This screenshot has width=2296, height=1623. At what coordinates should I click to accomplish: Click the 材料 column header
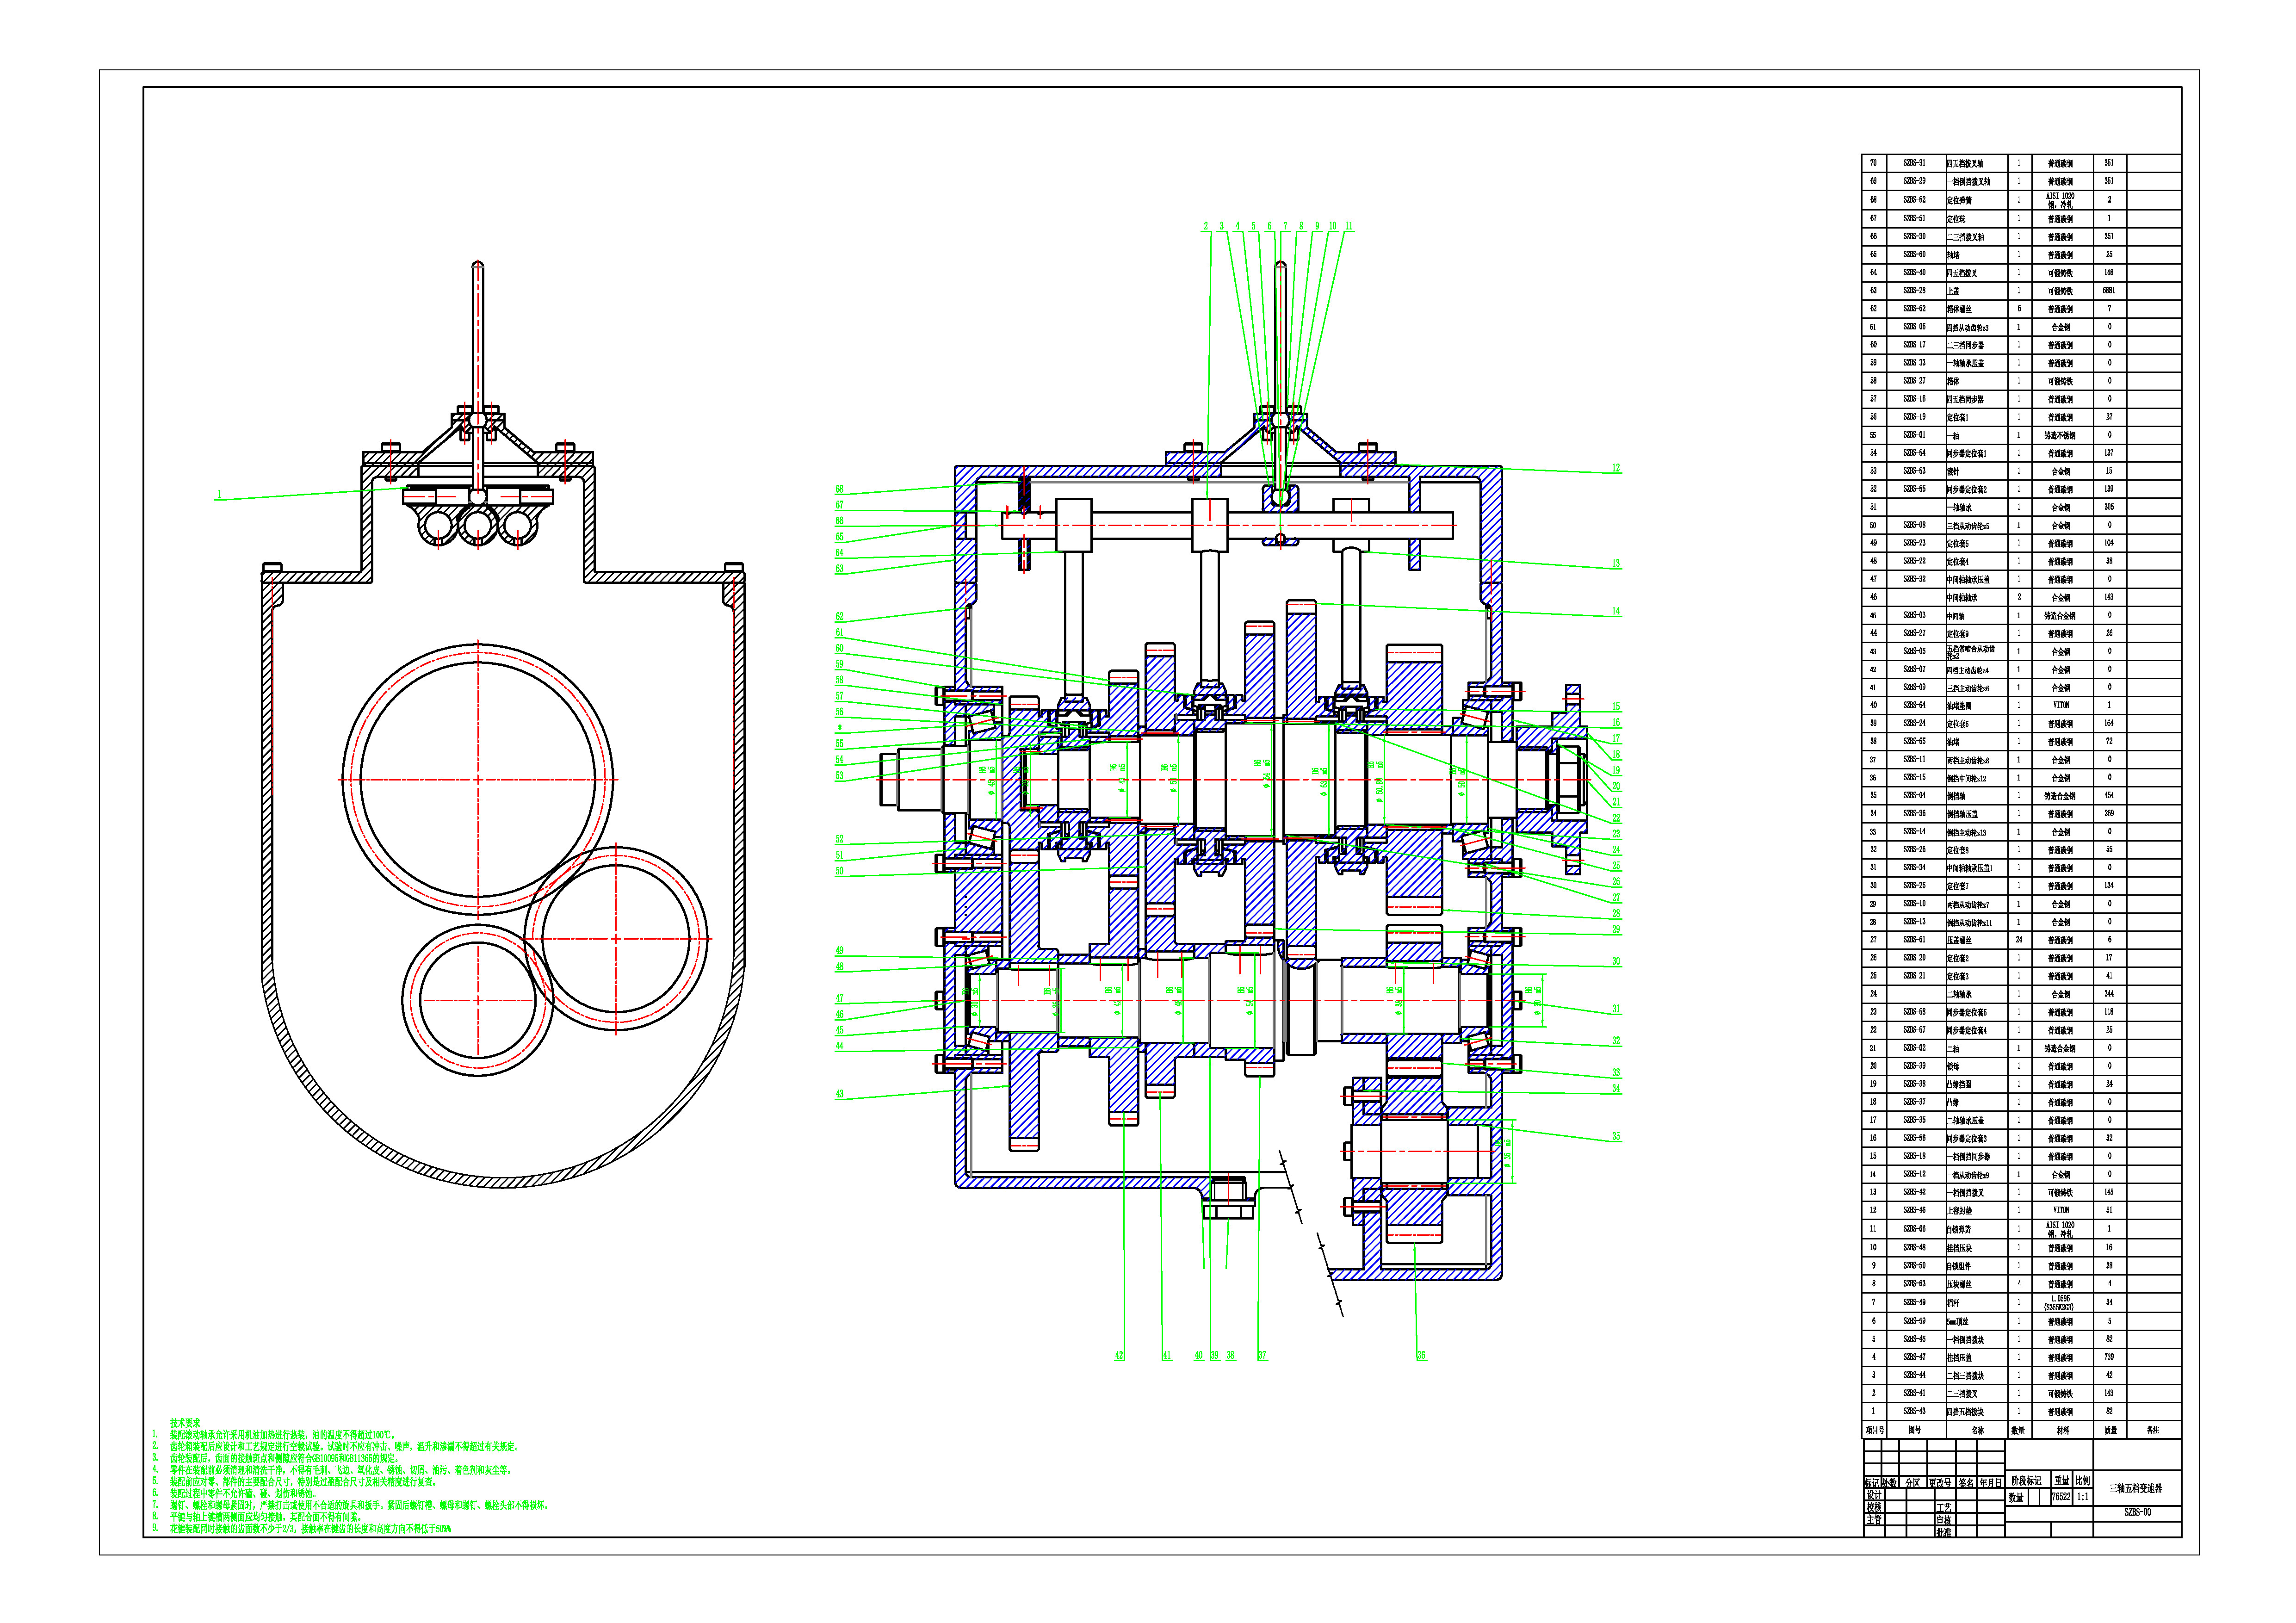coord(2062,1430)
